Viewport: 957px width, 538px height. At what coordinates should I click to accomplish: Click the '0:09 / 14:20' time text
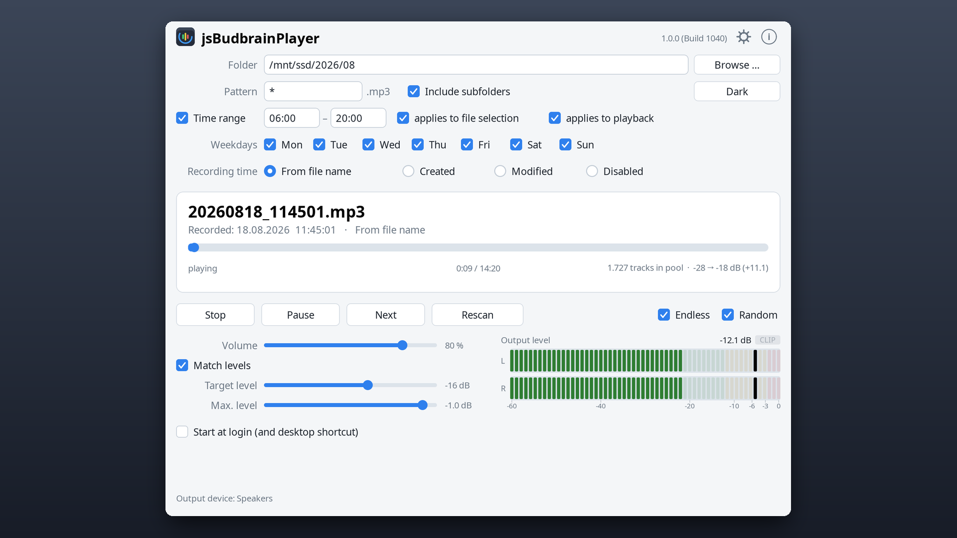click(478, 269)
